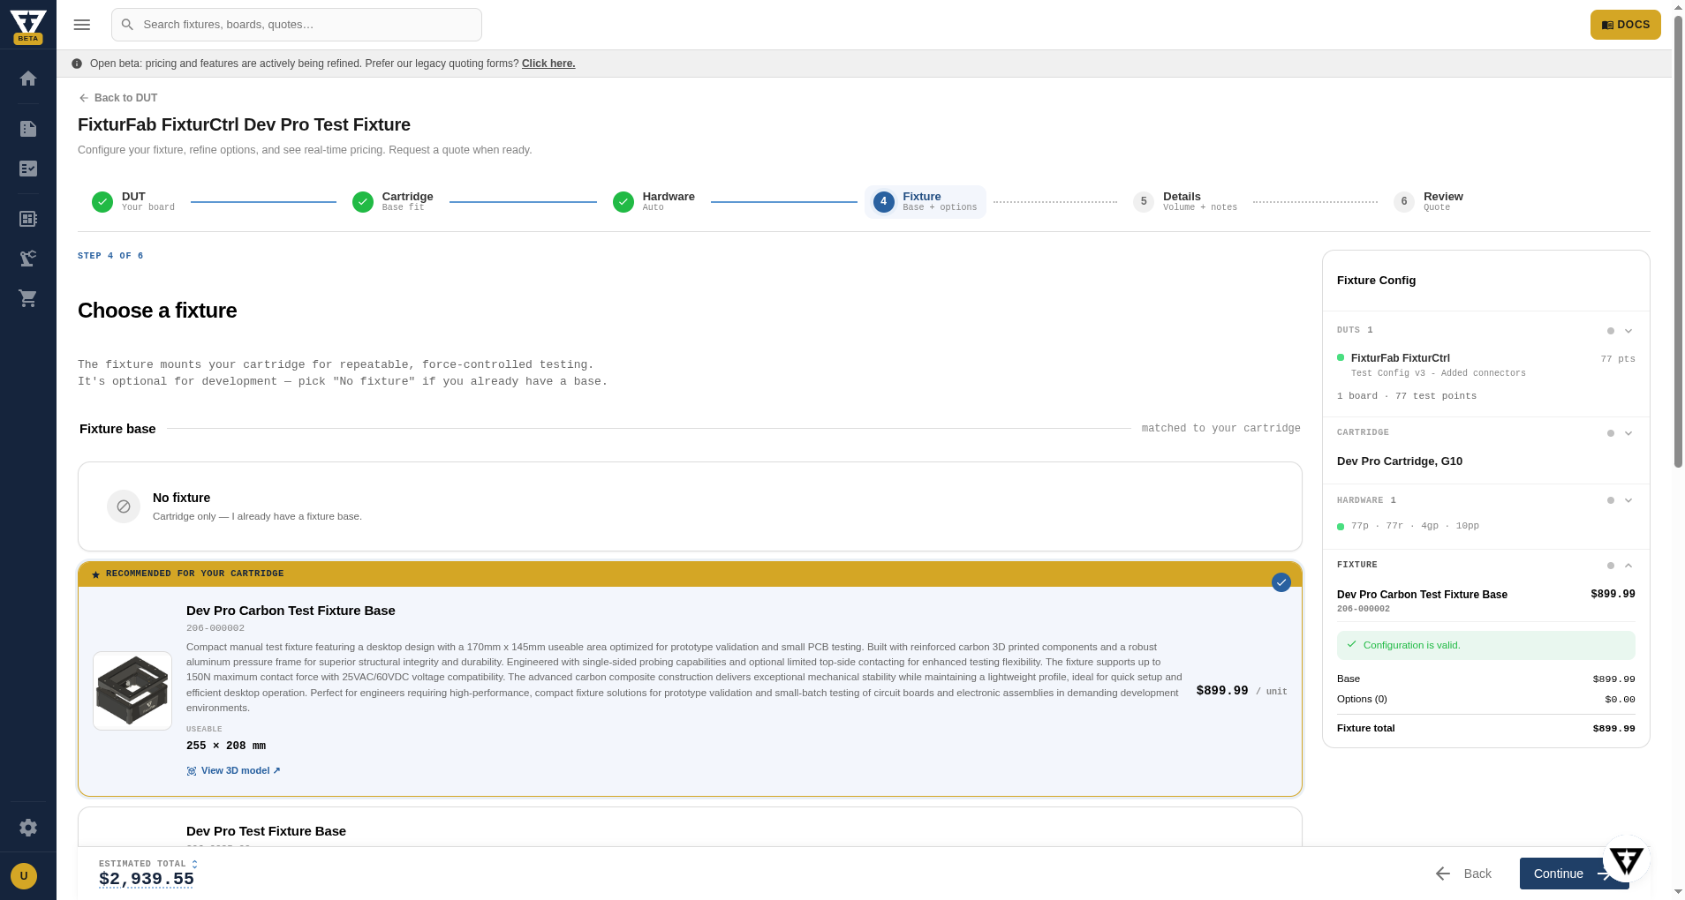This screenshot has width=1685, height=900.
Task: Select the No fixture option
Action: [x=690, y=506]
